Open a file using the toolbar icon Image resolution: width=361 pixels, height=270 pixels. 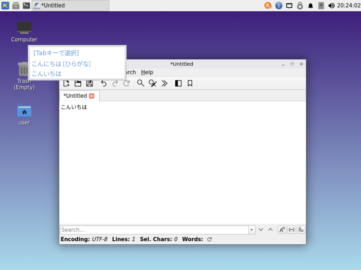click(x=78, y=83)
